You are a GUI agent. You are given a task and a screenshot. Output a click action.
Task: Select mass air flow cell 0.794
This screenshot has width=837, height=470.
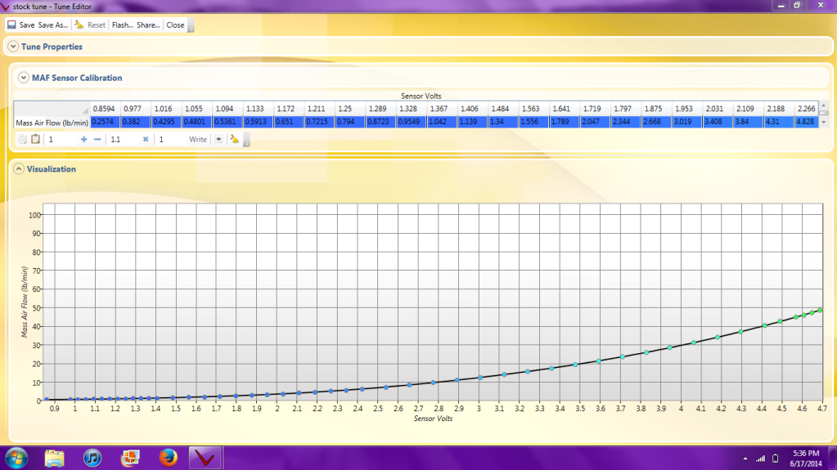[350, 122]
